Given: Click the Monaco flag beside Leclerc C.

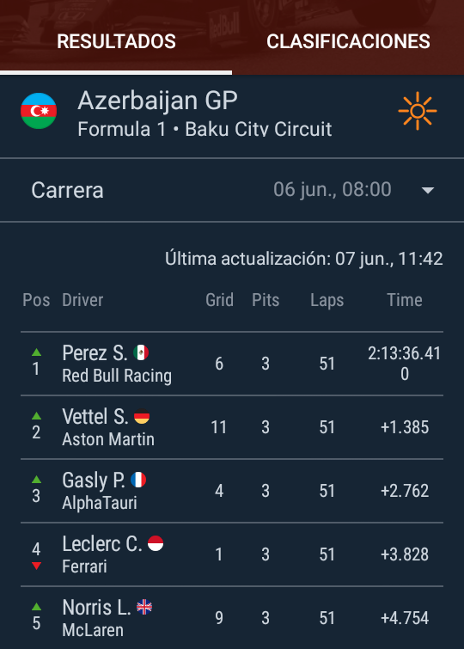Looking at the screenshot, I should point(156,543).
